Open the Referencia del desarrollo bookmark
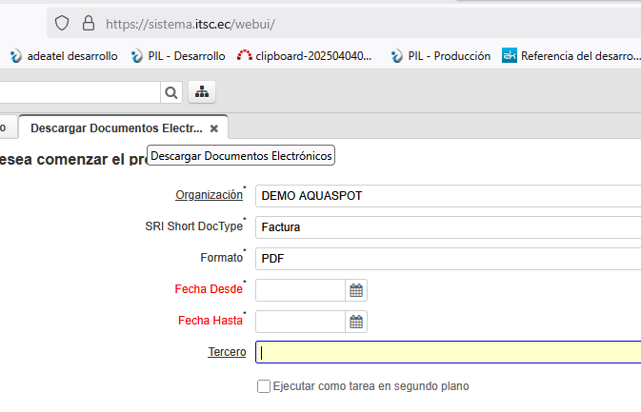 tap(571, 56)
